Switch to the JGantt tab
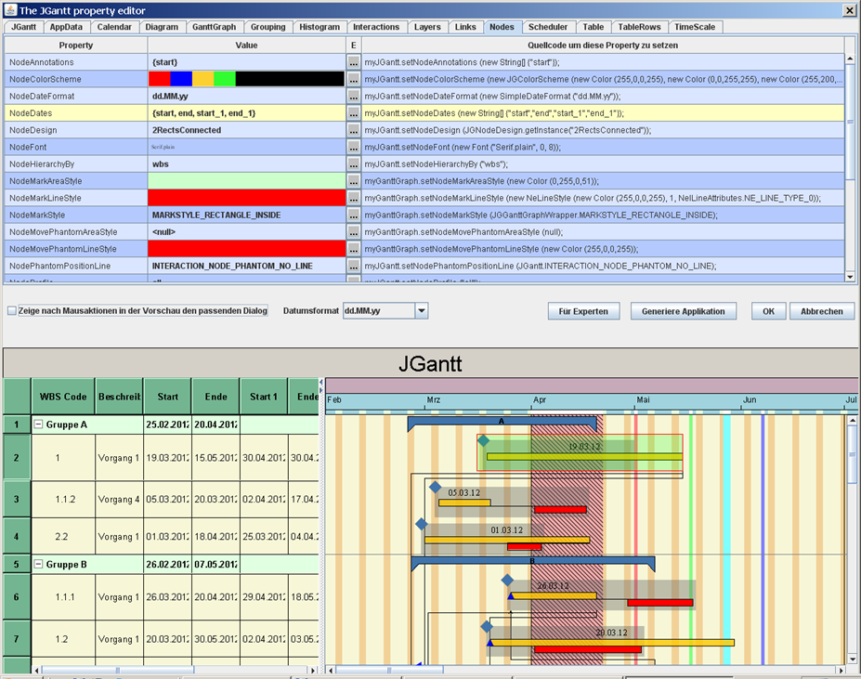Image resolution: width=861 pixels, height=679 pixels. click(23, 27)
